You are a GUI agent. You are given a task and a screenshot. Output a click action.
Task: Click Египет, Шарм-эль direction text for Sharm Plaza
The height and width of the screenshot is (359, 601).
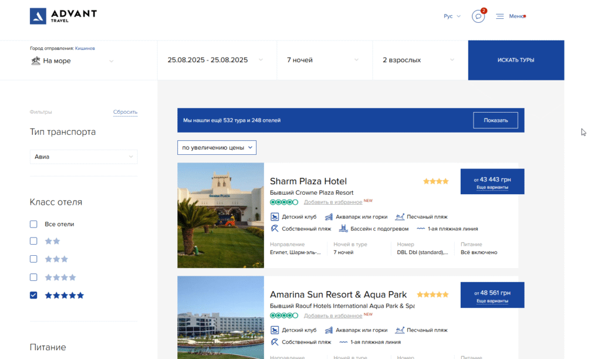pyautogui.click(x=295, y=252)
